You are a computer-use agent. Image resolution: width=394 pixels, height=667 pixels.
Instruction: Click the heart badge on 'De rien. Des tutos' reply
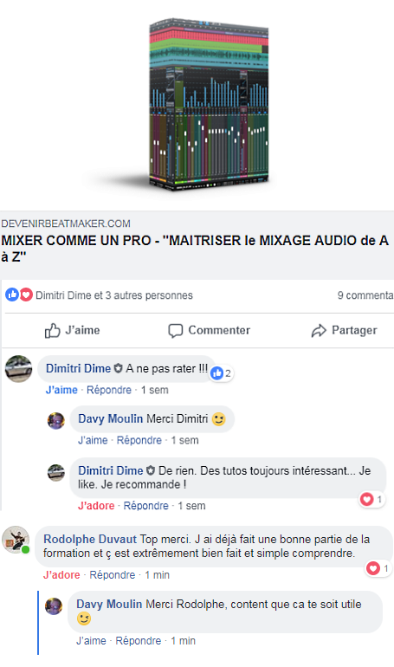point(371,499)
